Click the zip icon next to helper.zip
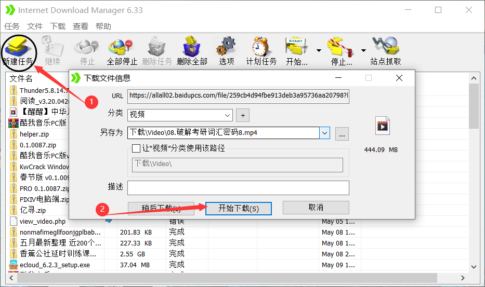This screenshot has height=287, width=485. click(14, 134)
